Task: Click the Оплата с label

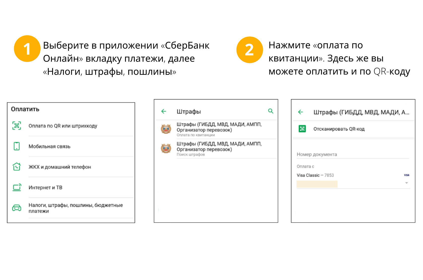Action: click(x=305, y=166)
